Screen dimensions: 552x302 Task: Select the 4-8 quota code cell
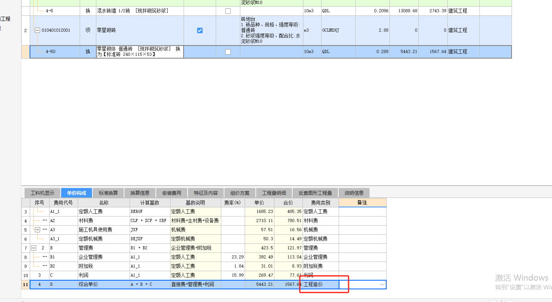tap(55, 11)
